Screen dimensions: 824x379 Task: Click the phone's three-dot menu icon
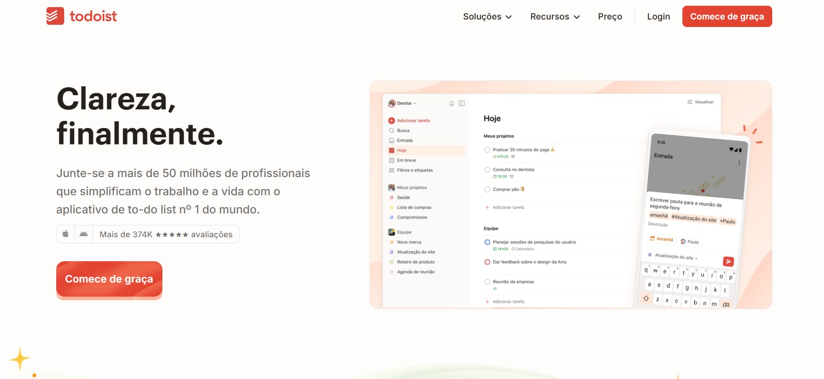click(x=739, y=163)
